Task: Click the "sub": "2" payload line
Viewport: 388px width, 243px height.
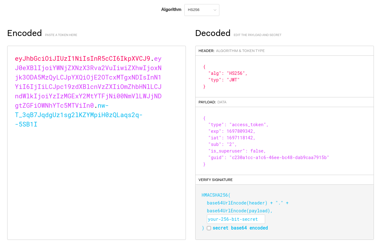Action: 223,144
